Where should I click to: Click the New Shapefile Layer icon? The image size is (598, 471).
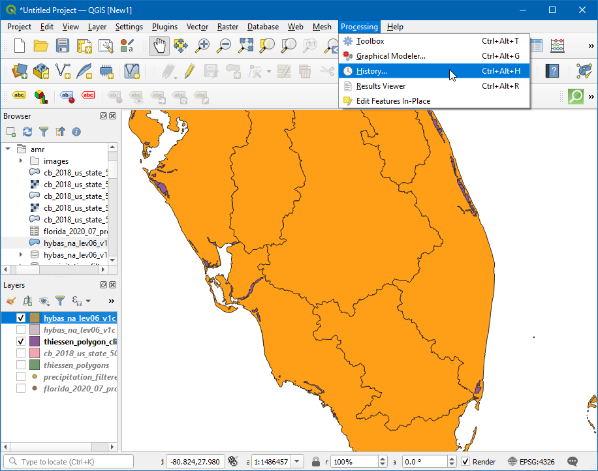click(x=62, y=70)
